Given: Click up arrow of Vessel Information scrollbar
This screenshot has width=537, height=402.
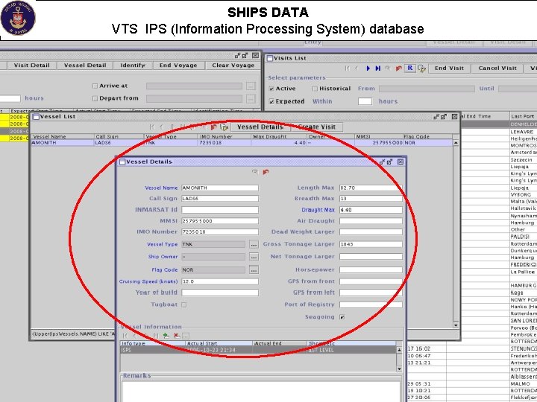Looking at the screenshot, I should tap(399, 350).
